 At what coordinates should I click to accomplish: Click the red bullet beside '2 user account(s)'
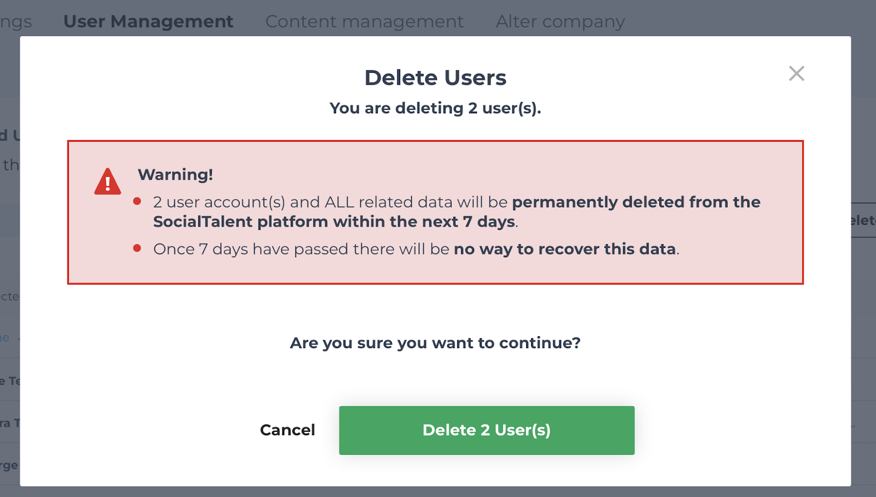click(137, 201)
